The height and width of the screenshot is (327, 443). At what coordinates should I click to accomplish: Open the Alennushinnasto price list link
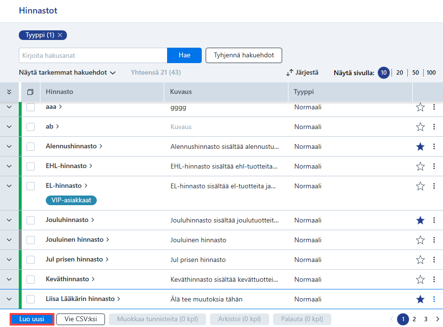pos(74,146)
